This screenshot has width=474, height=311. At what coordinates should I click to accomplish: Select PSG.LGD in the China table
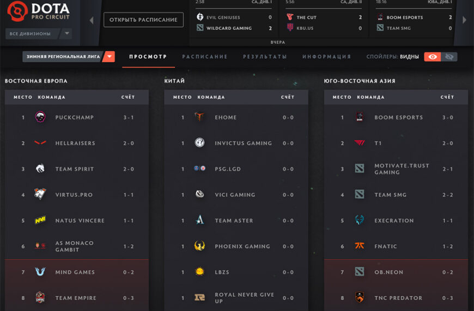click(228, 169)
